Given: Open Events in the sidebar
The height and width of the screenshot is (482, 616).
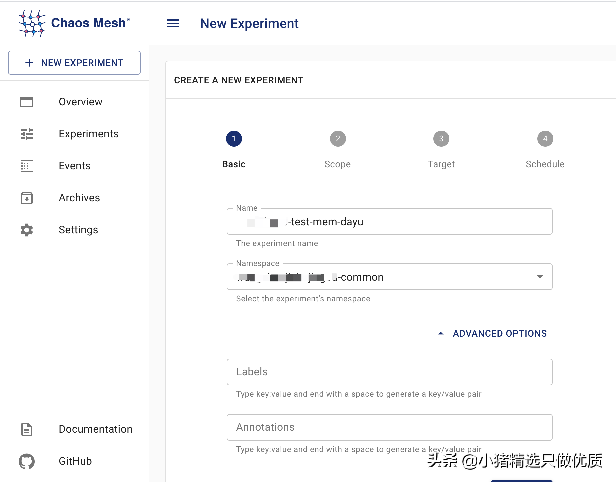Looking at the screenshot, I should pyautogui.click(x=74, y=166).
